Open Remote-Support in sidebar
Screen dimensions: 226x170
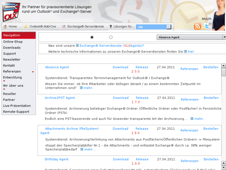tap(16, 112)
